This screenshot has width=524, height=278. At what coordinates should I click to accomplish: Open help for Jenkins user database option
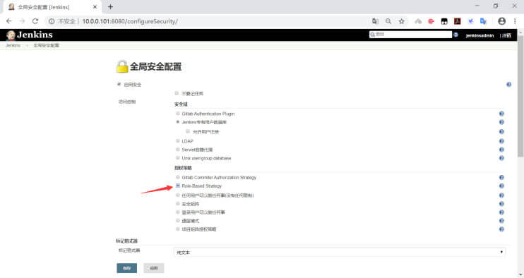[501, 122]
